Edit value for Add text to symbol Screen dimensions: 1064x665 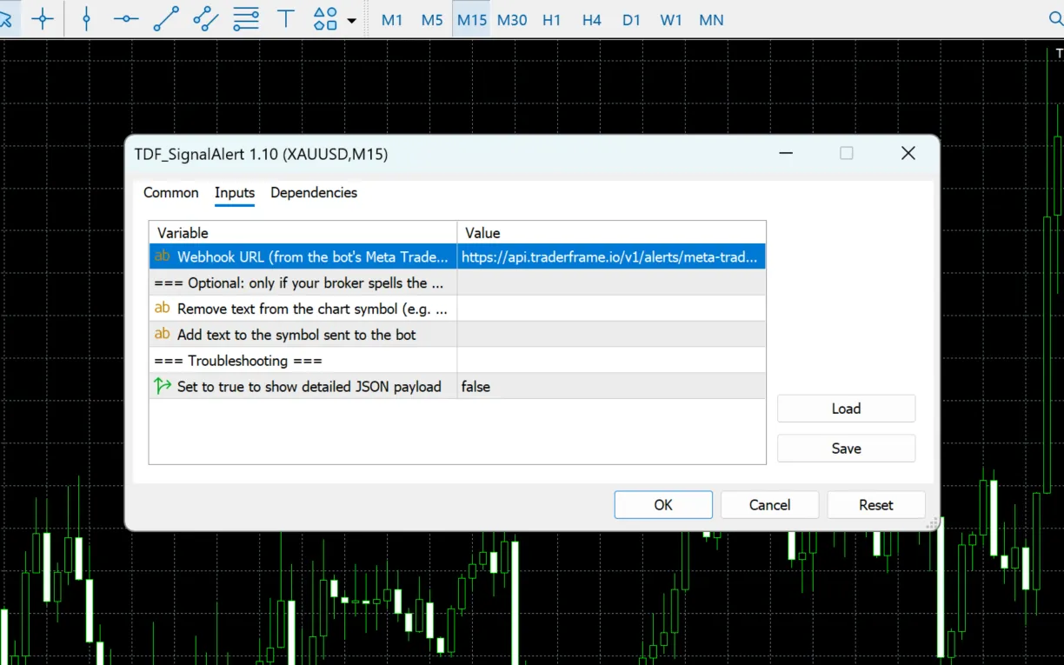click(612, 335)
